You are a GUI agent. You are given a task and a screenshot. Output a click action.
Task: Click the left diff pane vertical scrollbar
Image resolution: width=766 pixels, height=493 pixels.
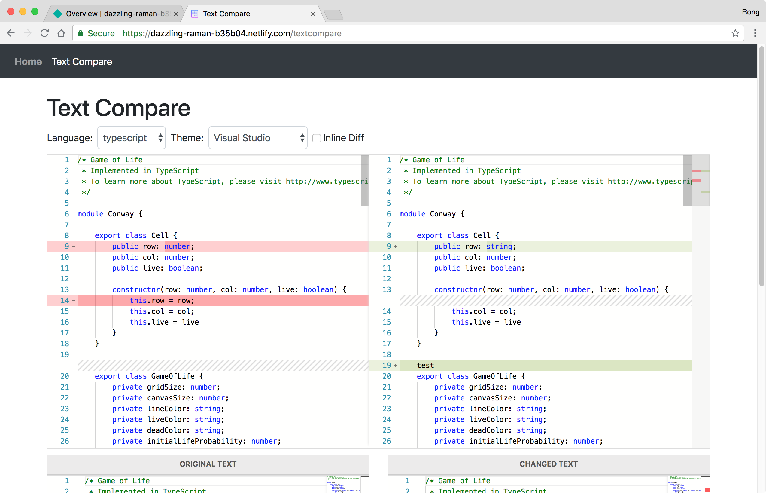(x=365, y=180)
